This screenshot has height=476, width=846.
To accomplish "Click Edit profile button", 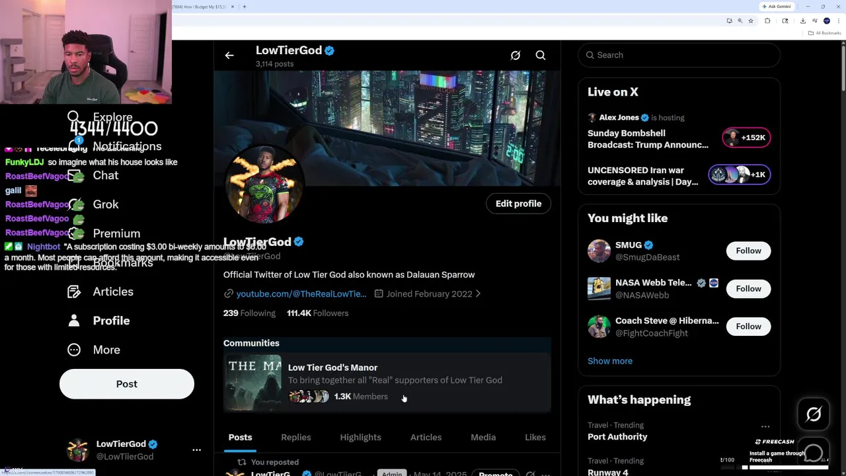I will pyautogui.click(x=518, y=204).
